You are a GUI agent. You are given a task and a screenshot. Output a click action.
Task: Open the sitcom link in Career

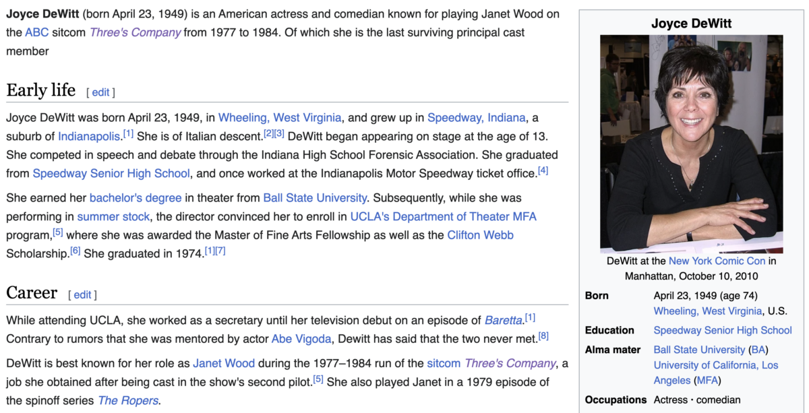pyautogui.click(x=444, y=364)
